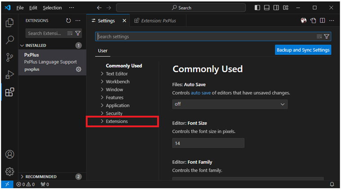Expand the Extensions settings category
341x190 pixels.
tap(117, 122)
